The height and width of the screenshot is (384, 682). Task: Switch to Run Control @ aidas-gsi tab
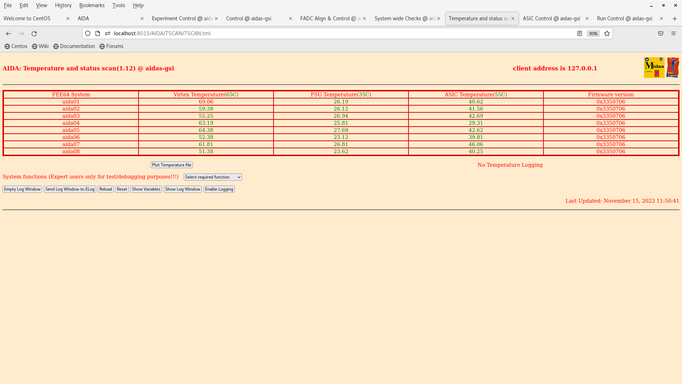click(624, 18)
